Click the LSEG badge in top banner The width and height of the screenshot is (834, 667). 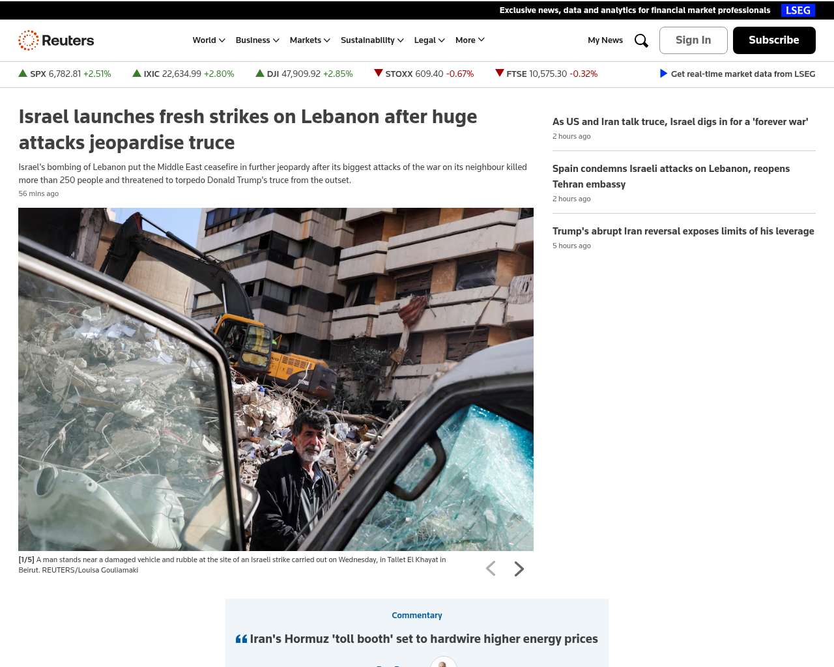(798, 10)
